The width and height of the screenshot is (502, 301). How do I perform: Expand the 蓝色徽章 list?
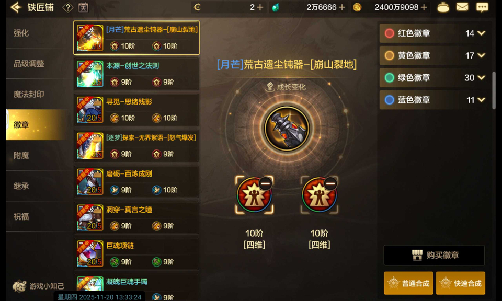pyautogui.click(x=481, y=100)
